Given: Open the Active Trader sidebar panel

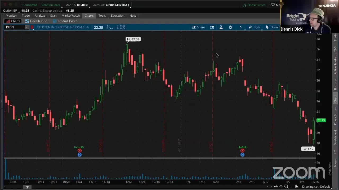Looking at the screenshot, I should pyautogui.click(x=335, y=65).
